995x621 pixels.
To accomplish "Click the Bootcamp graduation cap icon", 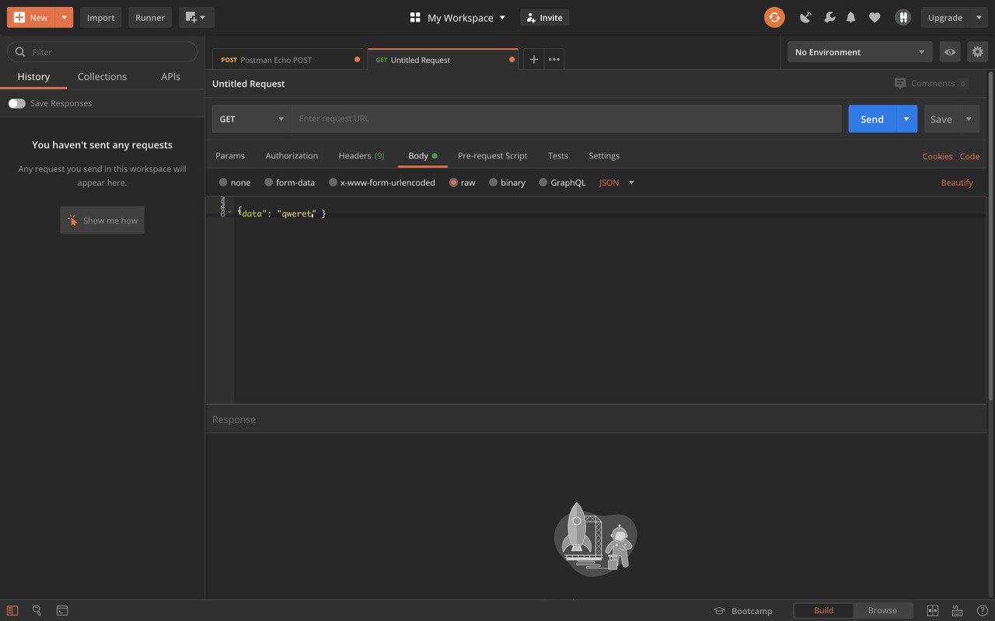I will [720, 611].
